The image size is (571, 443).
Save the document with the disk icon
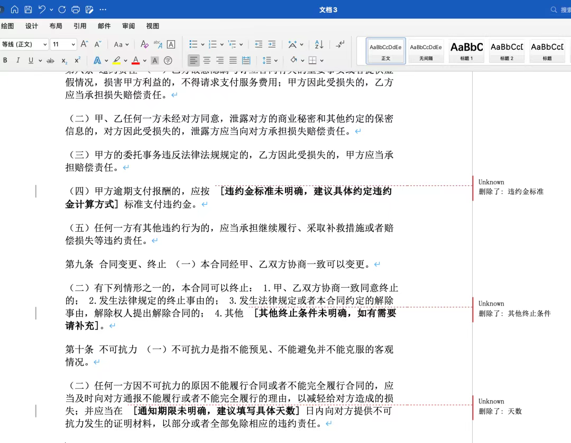[x=29, y=10]
